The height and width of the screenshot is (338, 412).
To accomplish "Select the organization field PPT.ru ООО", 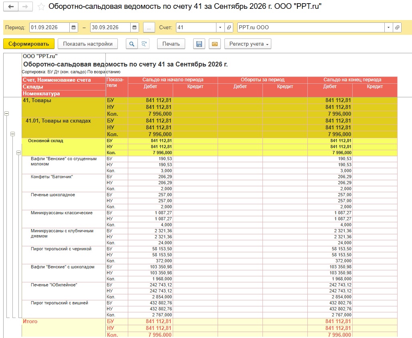I will (311, 27).
